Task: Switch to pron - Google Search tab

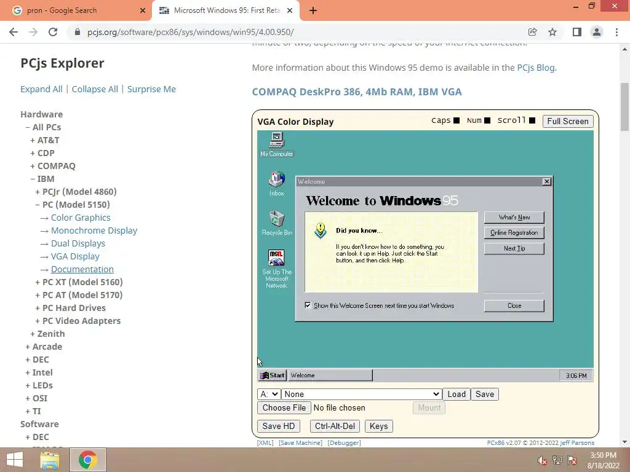Action: (76, 10)
